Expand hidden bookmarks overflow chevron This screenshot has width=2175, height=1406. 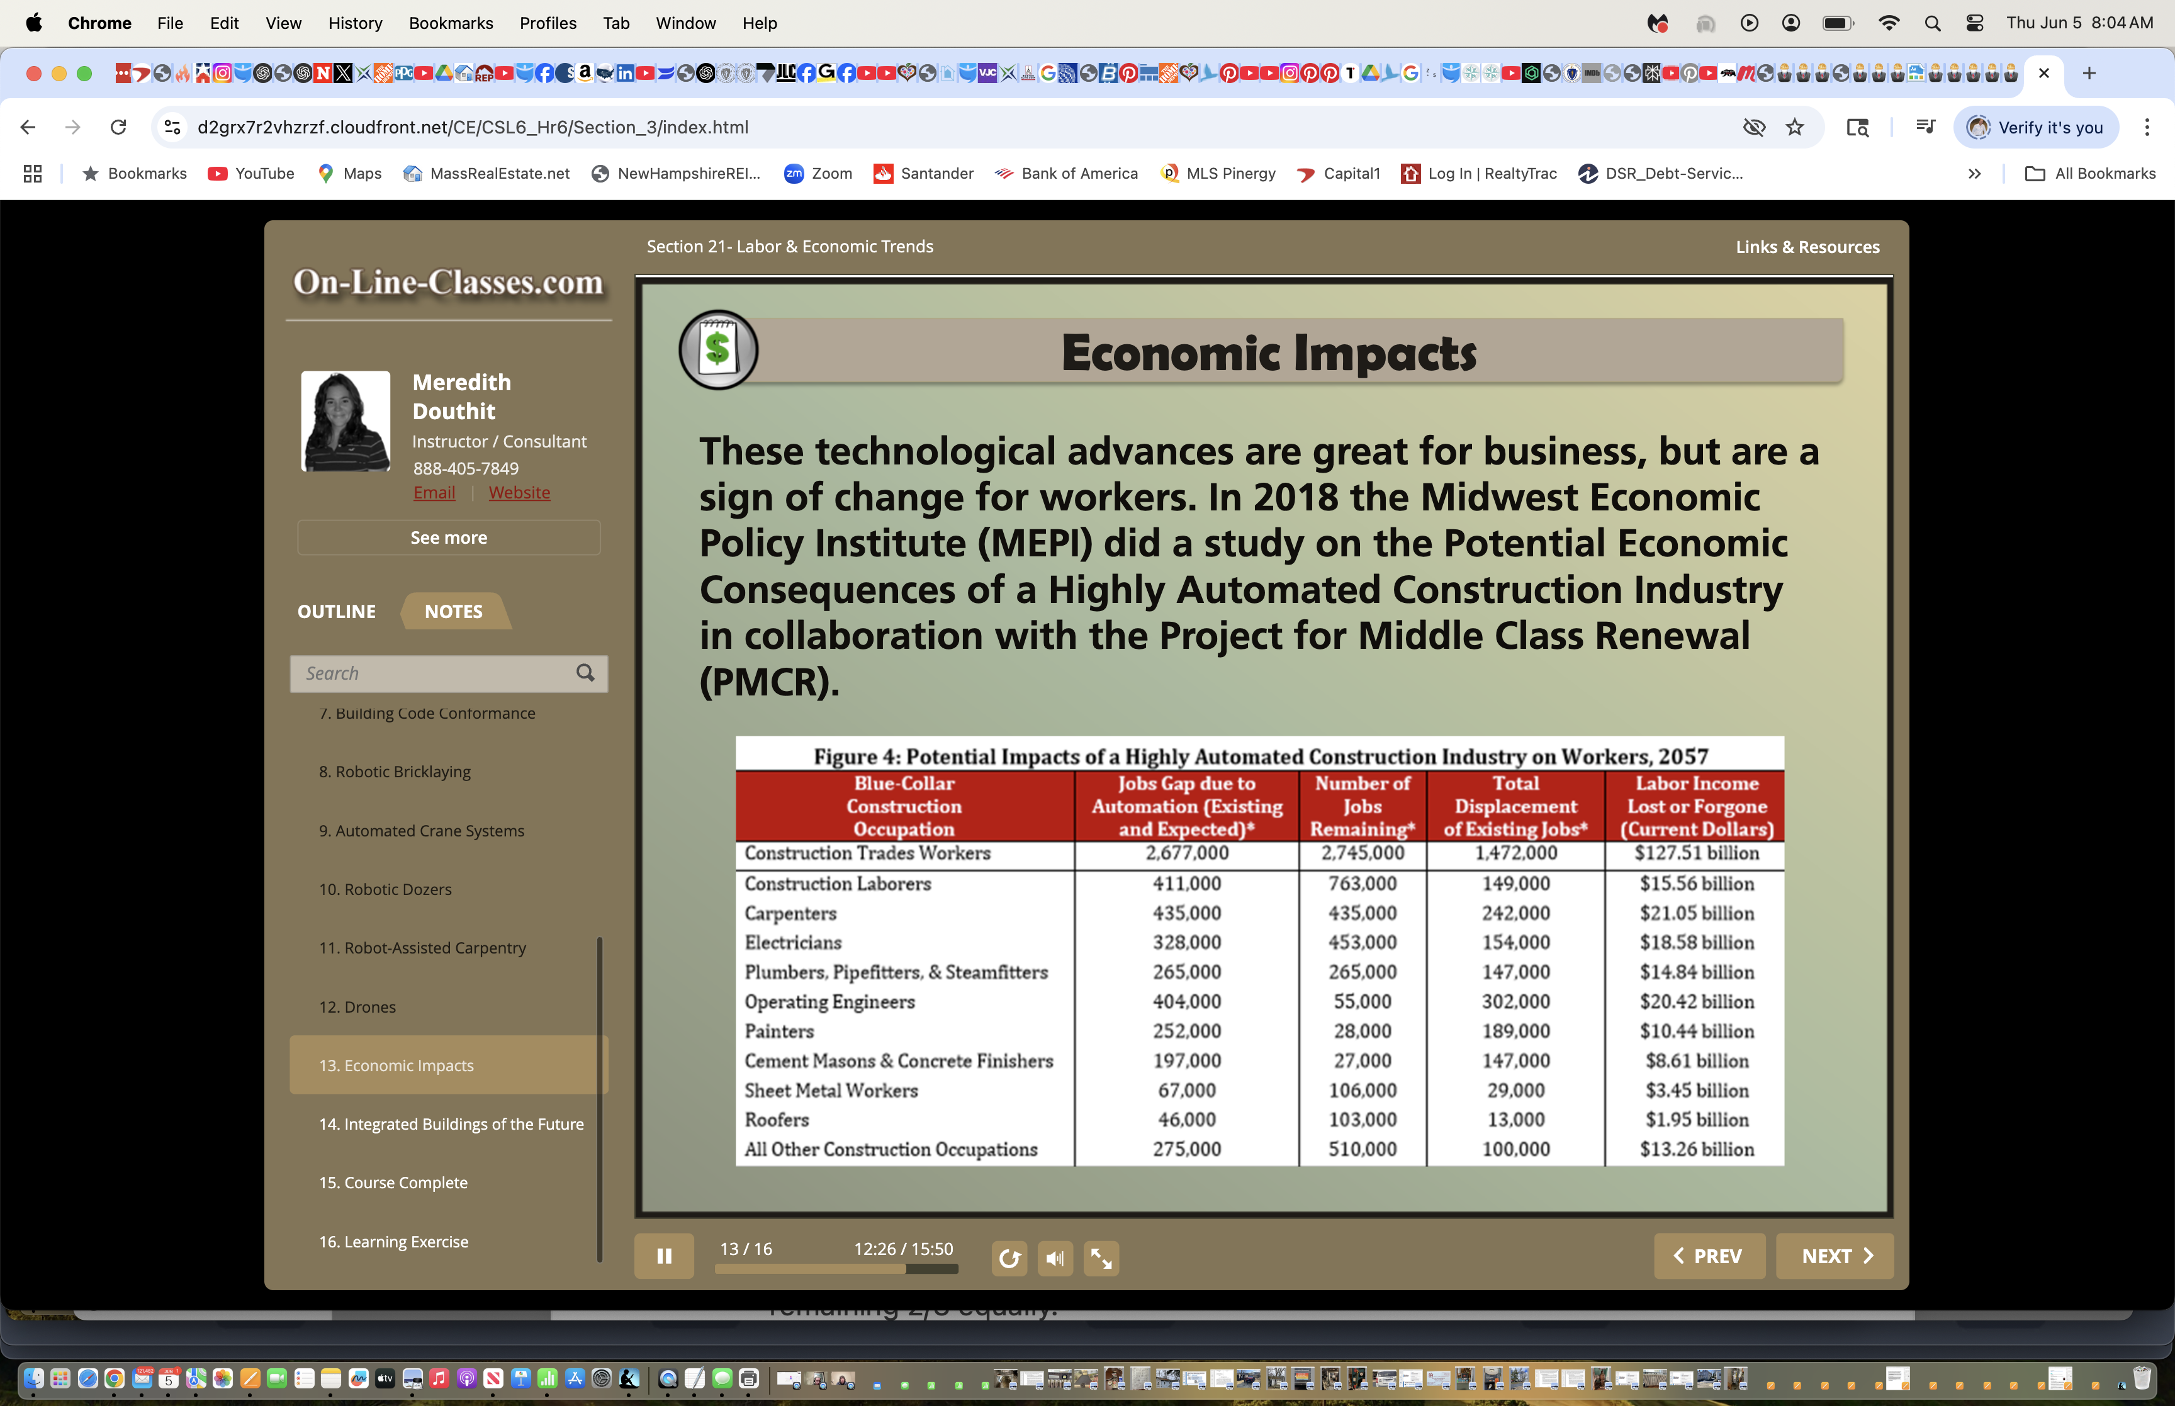click(x=1974, y=174)
